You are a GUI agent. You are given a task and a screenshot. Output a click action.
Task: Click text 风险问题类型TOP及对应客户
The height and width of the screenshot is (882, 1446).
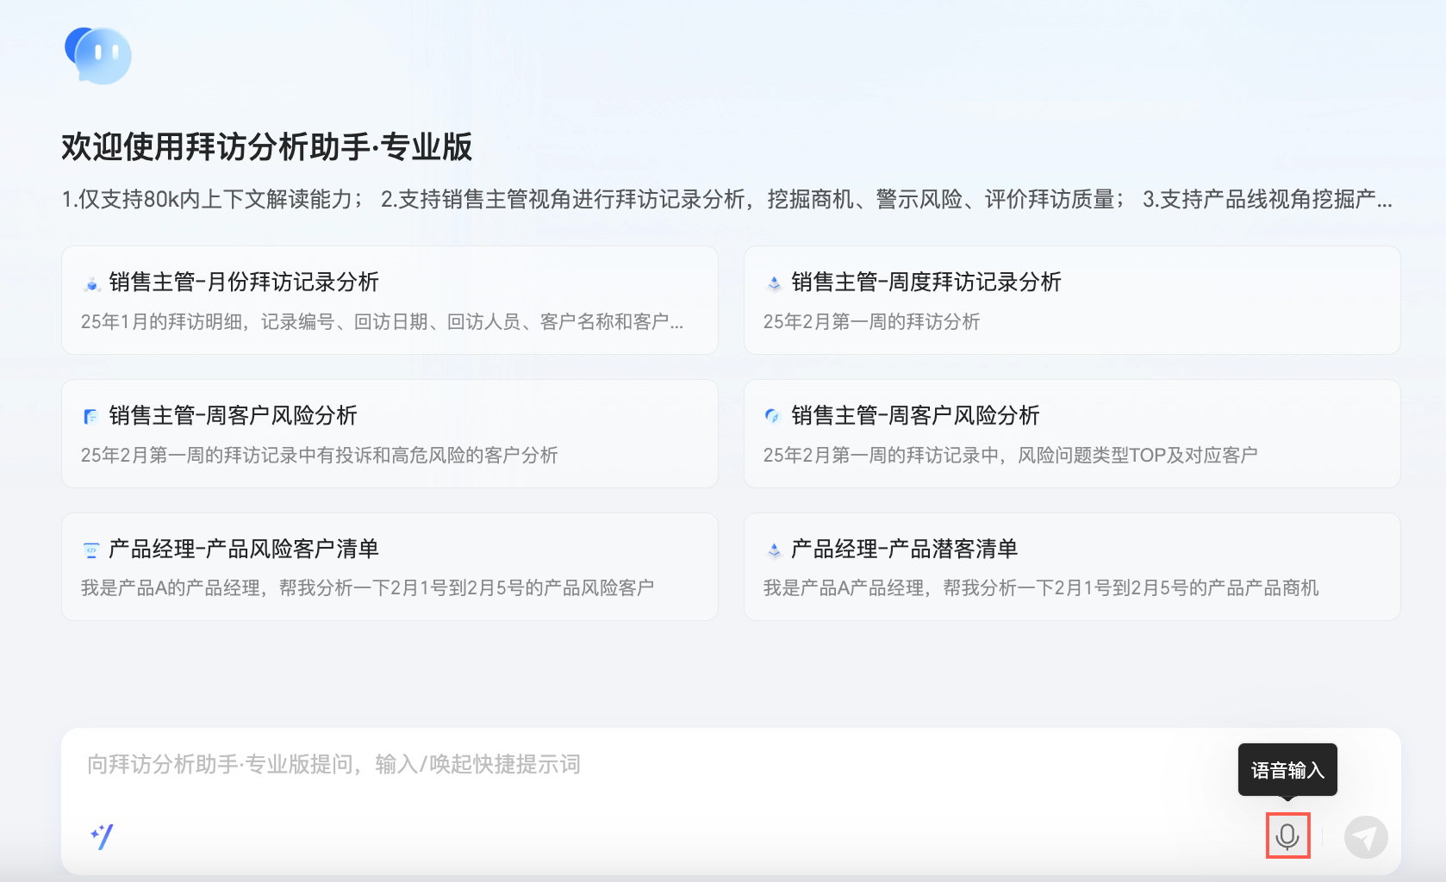pyautogui.click(x=1137, y=455)
